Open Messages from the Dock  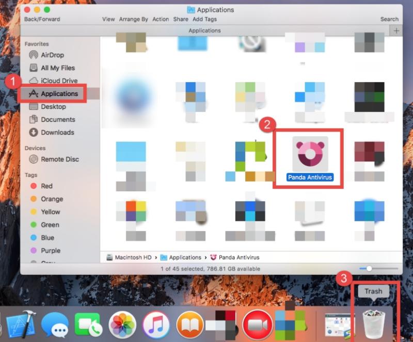tap(55, 324)
